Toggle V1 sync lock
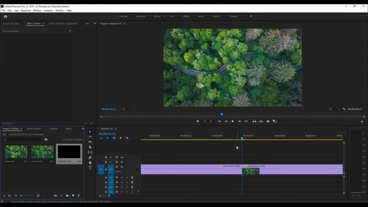 pyautogui.click(x=117, y=167)
